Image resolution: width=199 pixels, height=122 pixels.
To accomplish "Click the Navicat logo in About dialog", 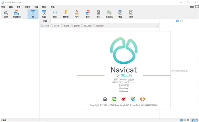I will 124,50.
